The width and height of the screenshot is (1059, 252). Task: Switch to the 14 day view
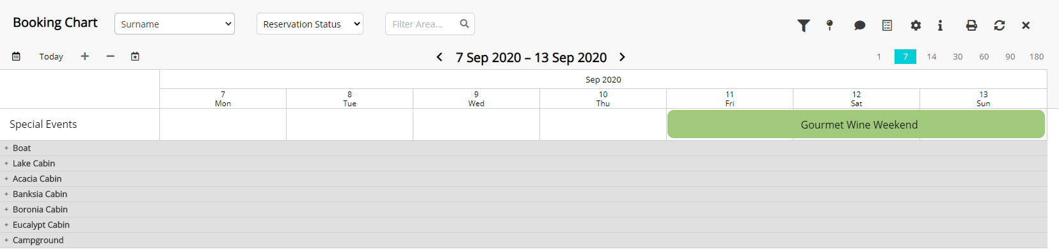[x=932, y=56]
